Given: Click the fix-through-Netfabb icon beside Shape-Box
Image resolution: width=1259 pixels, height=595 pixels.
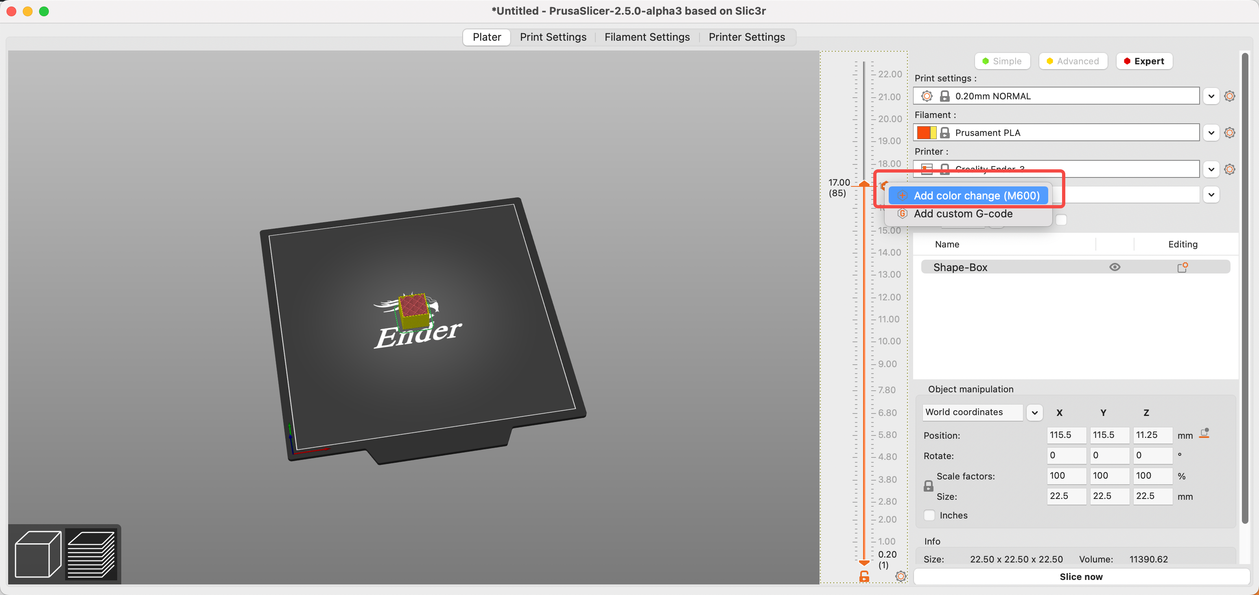Looking at the screenshot, I should point(1183,267).
